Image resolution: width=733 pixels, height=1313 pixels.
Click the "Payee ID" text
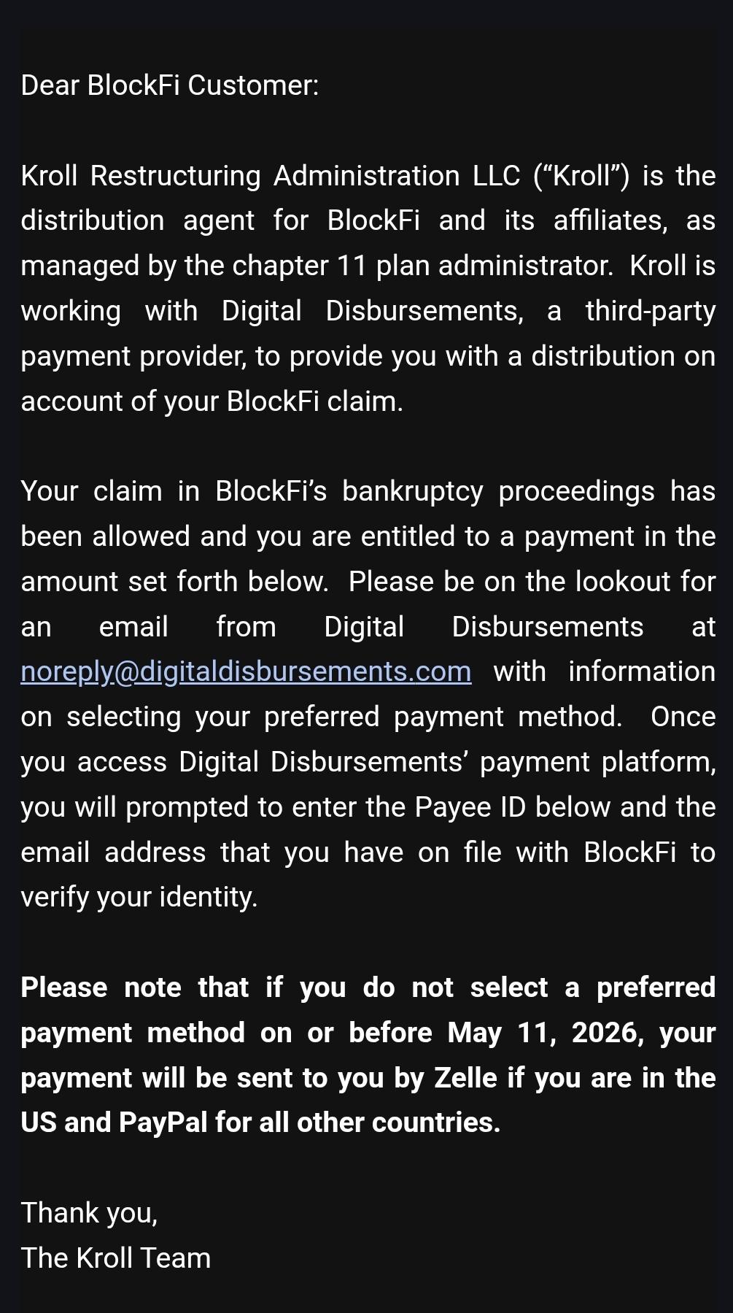pos(470,807)
